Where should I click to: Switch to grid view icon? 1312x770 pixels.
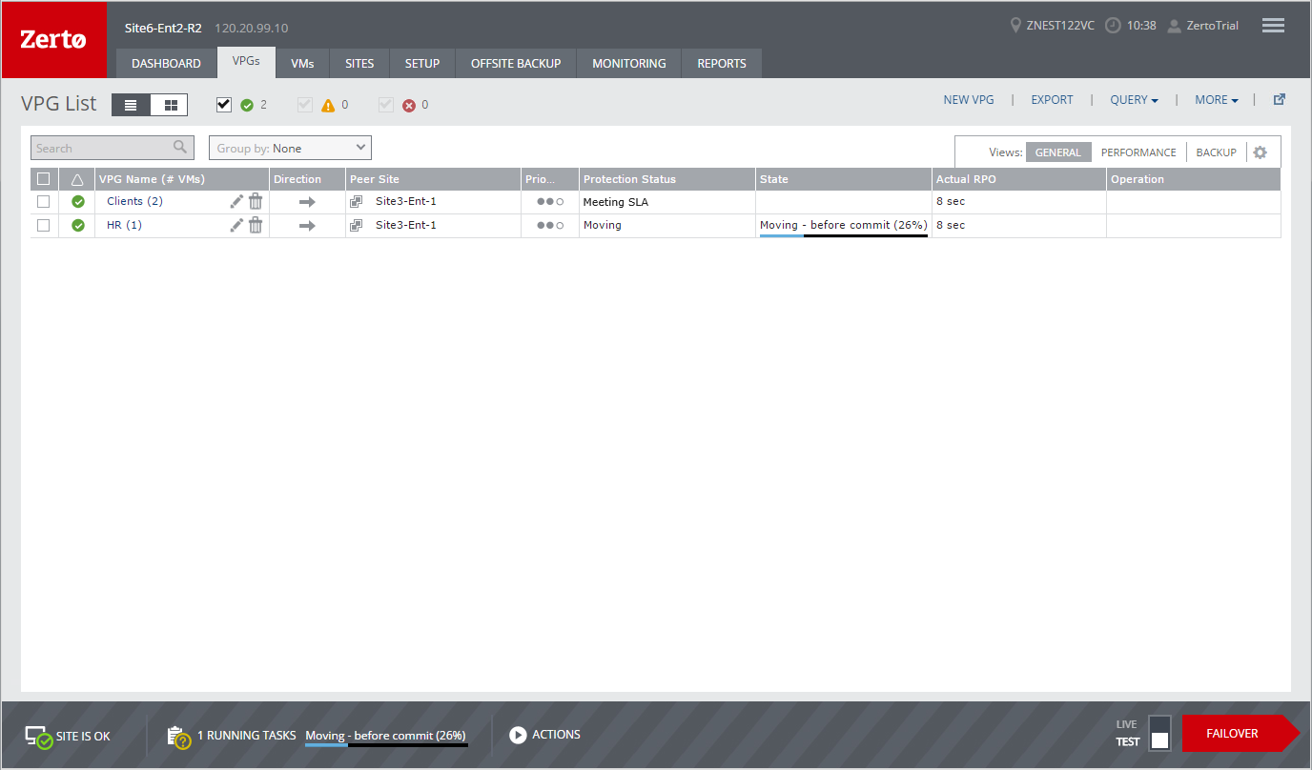(170, 105)
